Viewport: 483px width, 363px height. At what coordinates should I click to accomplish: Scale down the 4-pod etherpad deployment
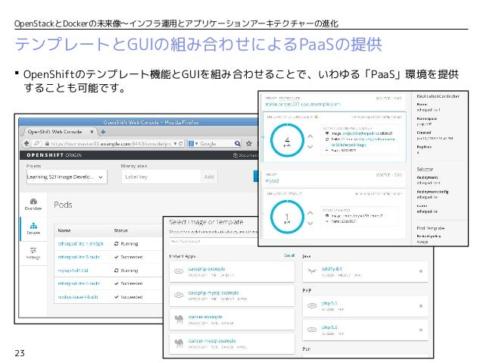coord(310,147)
